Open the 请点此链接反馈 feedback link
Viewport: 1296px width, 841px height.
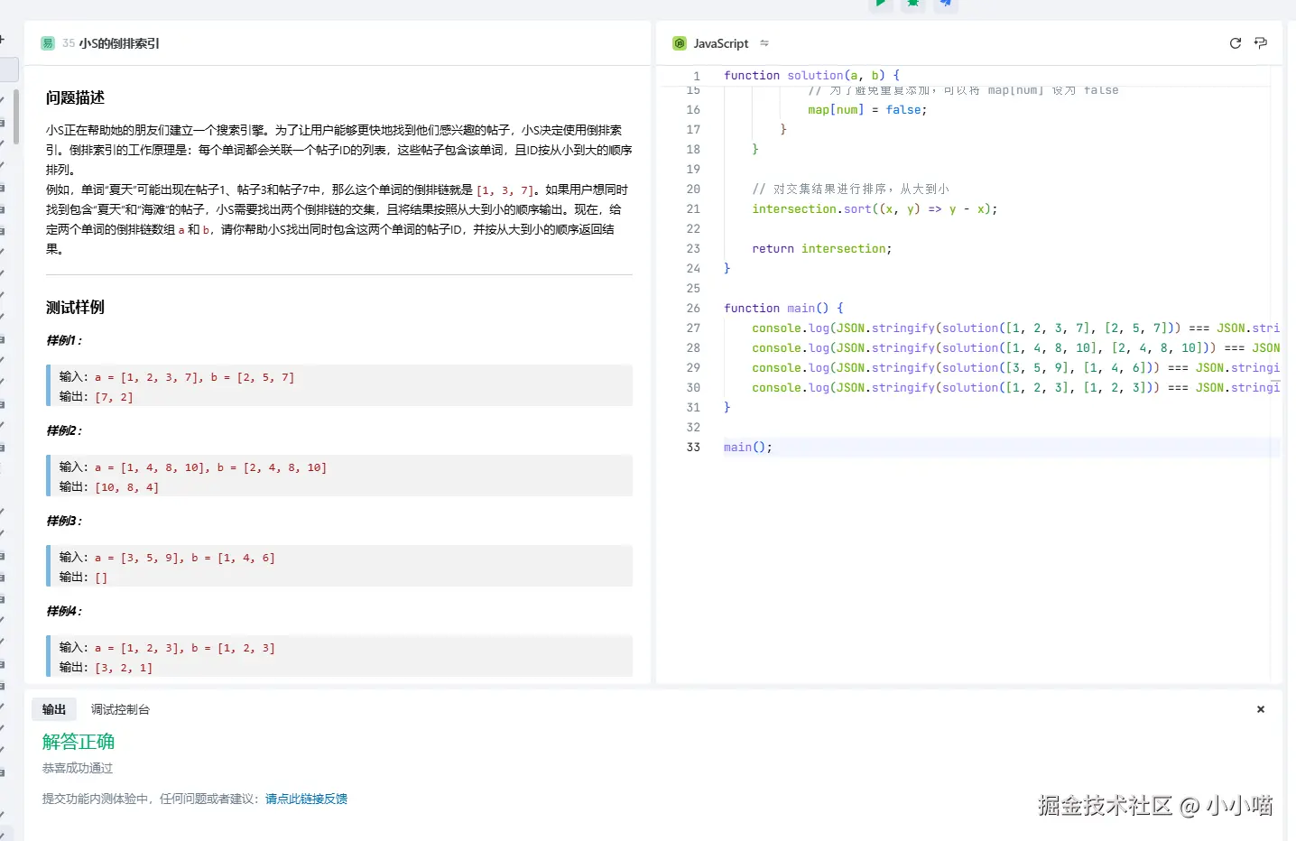coord(306,799)
